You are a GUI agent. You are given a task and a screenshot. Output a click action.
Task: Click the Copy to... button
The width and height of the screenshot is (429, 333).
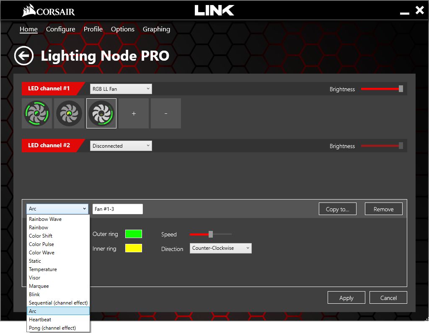point(338,209)
